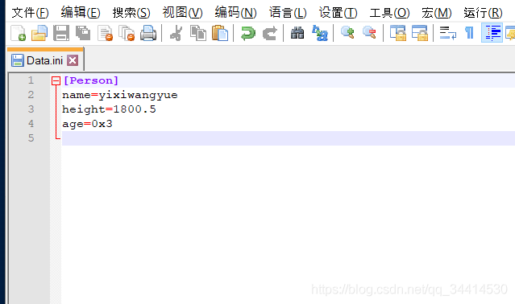Open the 编码(N) menu
Viewport: 515px width, 304px height.
tap(235, 13)
